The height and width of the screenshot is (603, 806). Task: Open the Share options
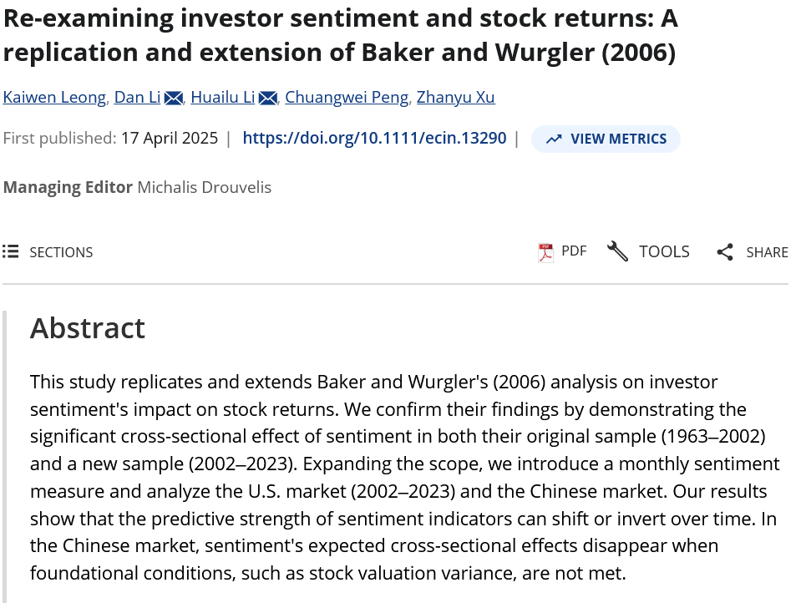(766, 252)
